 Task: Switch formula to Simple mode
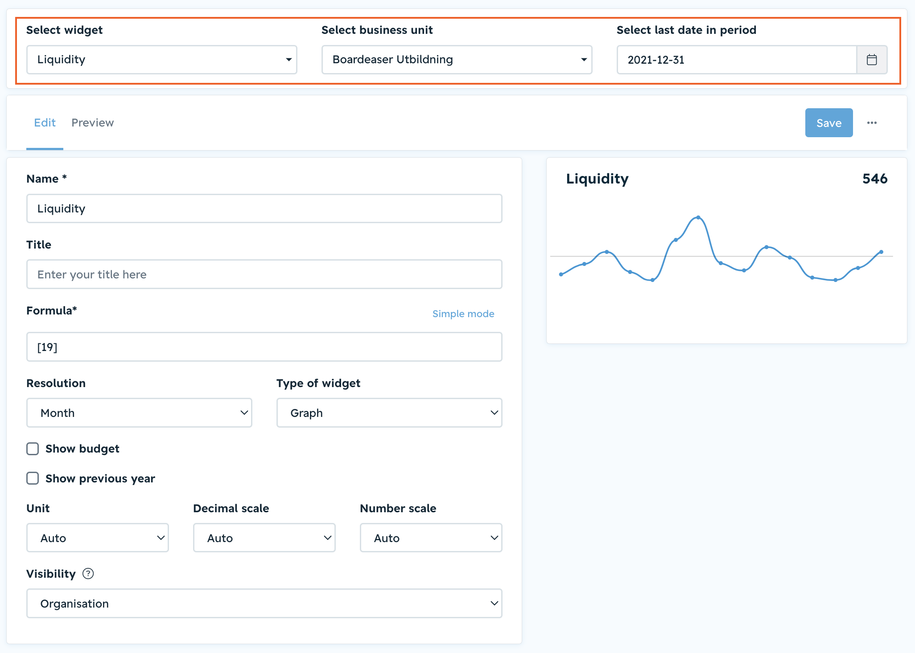coord(463,314)
